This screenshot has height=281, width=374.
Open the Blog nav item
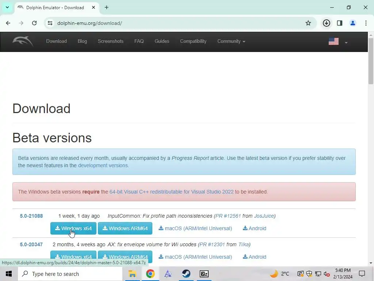click(x=82, y=41)
